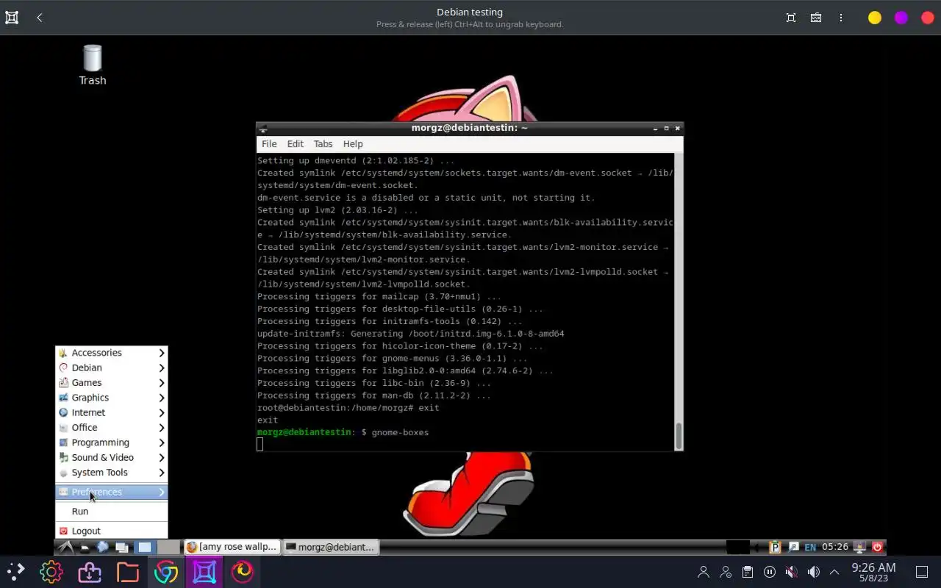Toggle fullscreen in the Boxes header
941x588 pixels.
pos(791,18)
